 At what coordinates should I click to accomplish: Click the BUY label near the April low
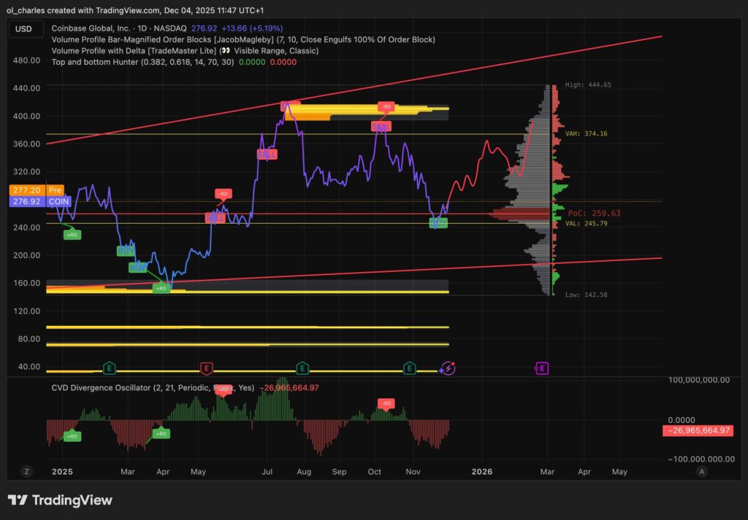coord(137,268)
